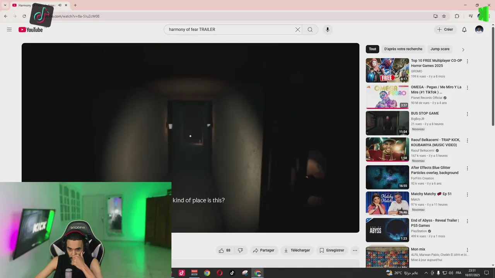Open Top 10 FREE Multiplayer CO-OP thumbnail
This screenshot has height=278, width=495.
pyautogui.click(x=387, y=70)
